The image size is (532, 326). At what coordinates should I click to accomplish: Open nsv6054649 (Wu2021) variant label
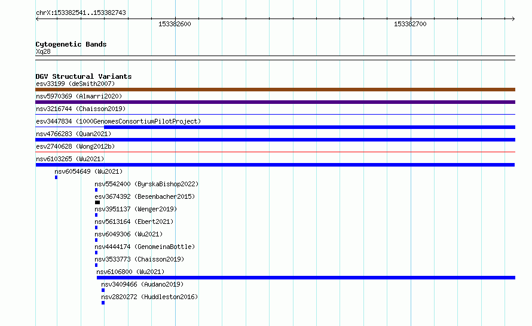pyautogui.click(x=88, y=171)
